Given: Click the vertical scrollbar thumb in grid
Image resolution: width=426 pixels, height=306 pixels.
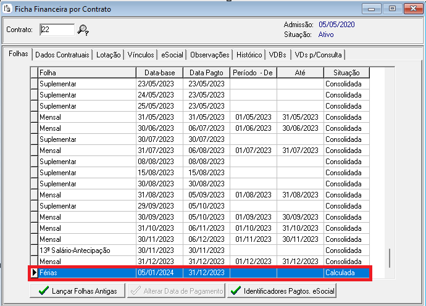Looking at the screenshot, I should point(389,257).
